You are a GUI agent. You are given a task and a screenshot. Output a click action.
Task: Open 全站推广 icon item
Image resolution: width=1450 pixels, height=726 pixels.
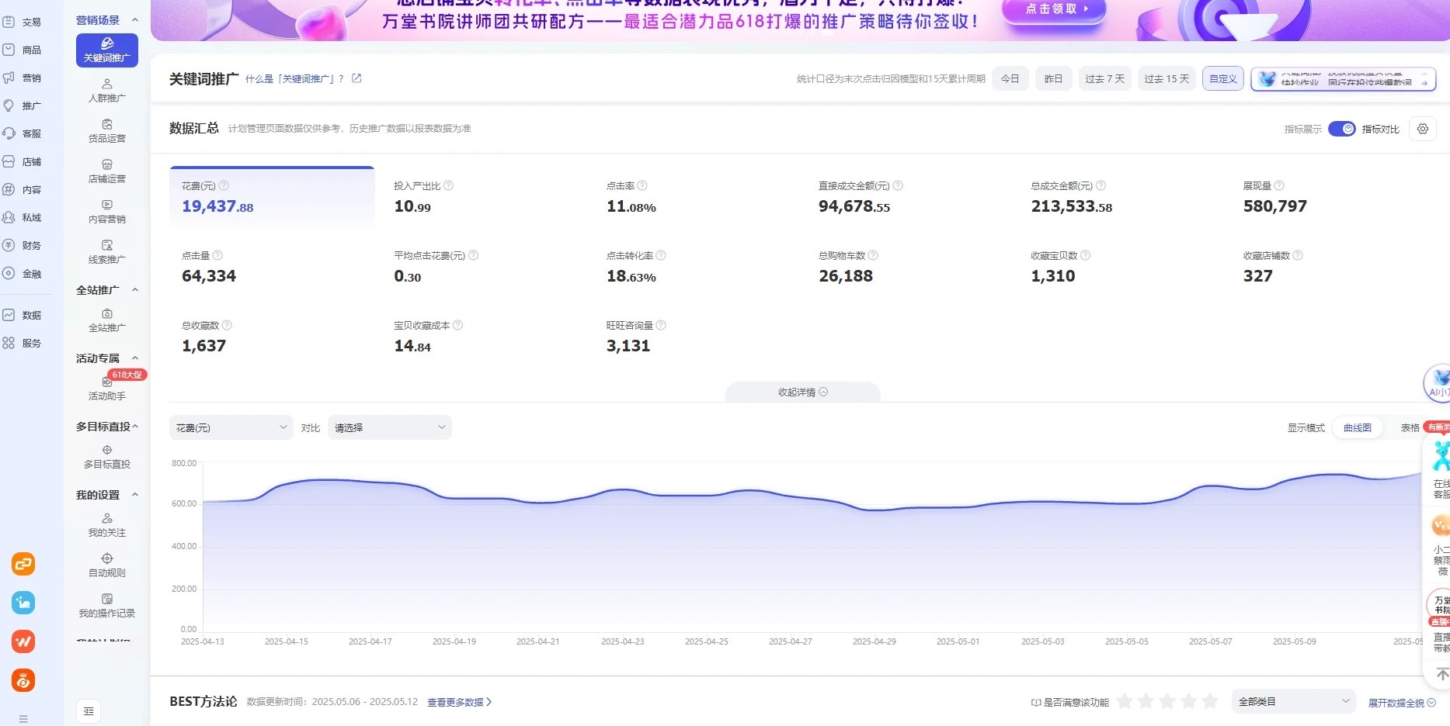[x=107, y=320]
